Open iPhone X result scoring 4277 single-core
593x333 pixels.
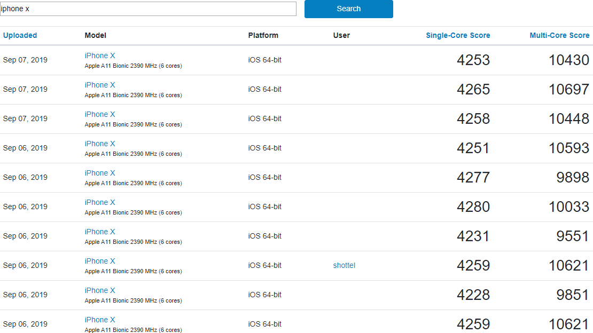point(100,173)
